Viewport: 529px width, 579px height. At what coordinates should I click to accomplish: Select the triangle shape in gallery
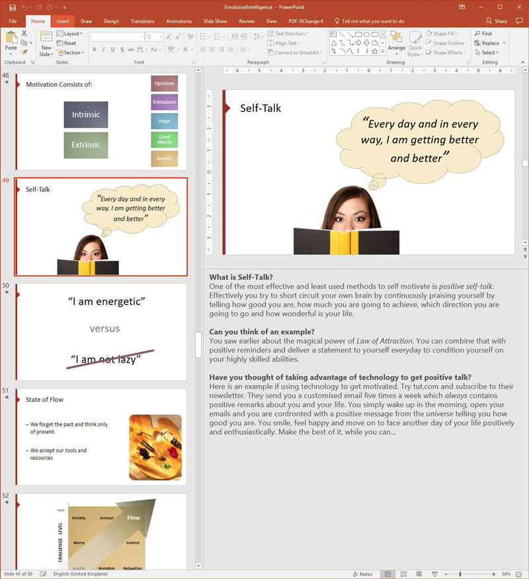point(333,43)
